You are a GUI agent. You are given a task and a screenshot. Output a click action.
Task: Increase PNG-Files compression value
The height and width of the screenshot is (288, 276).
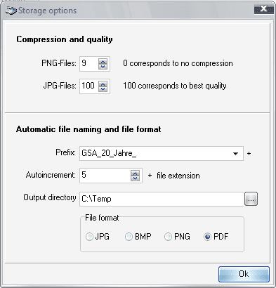103,61
